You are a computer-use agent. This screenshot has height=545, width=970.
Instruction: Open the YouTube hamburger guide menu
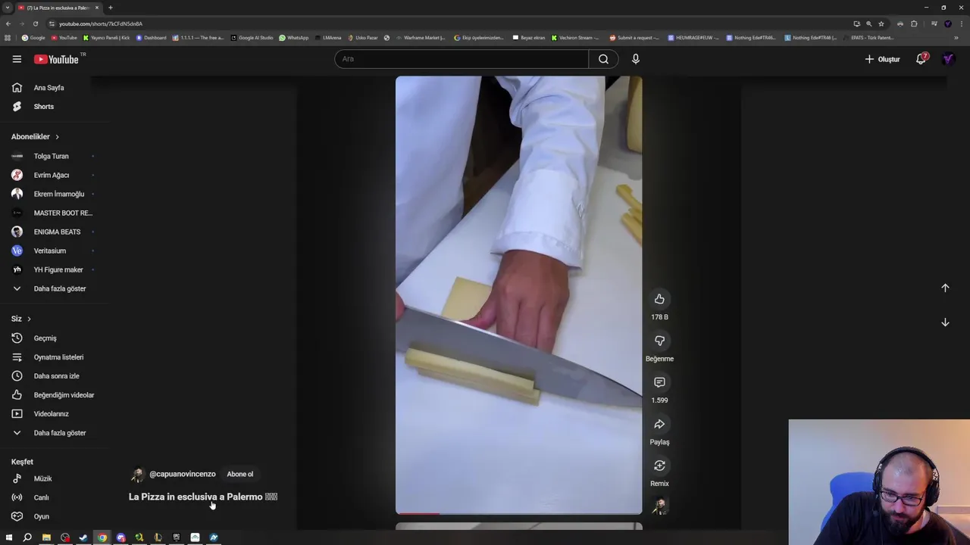(x=17, y=59)
